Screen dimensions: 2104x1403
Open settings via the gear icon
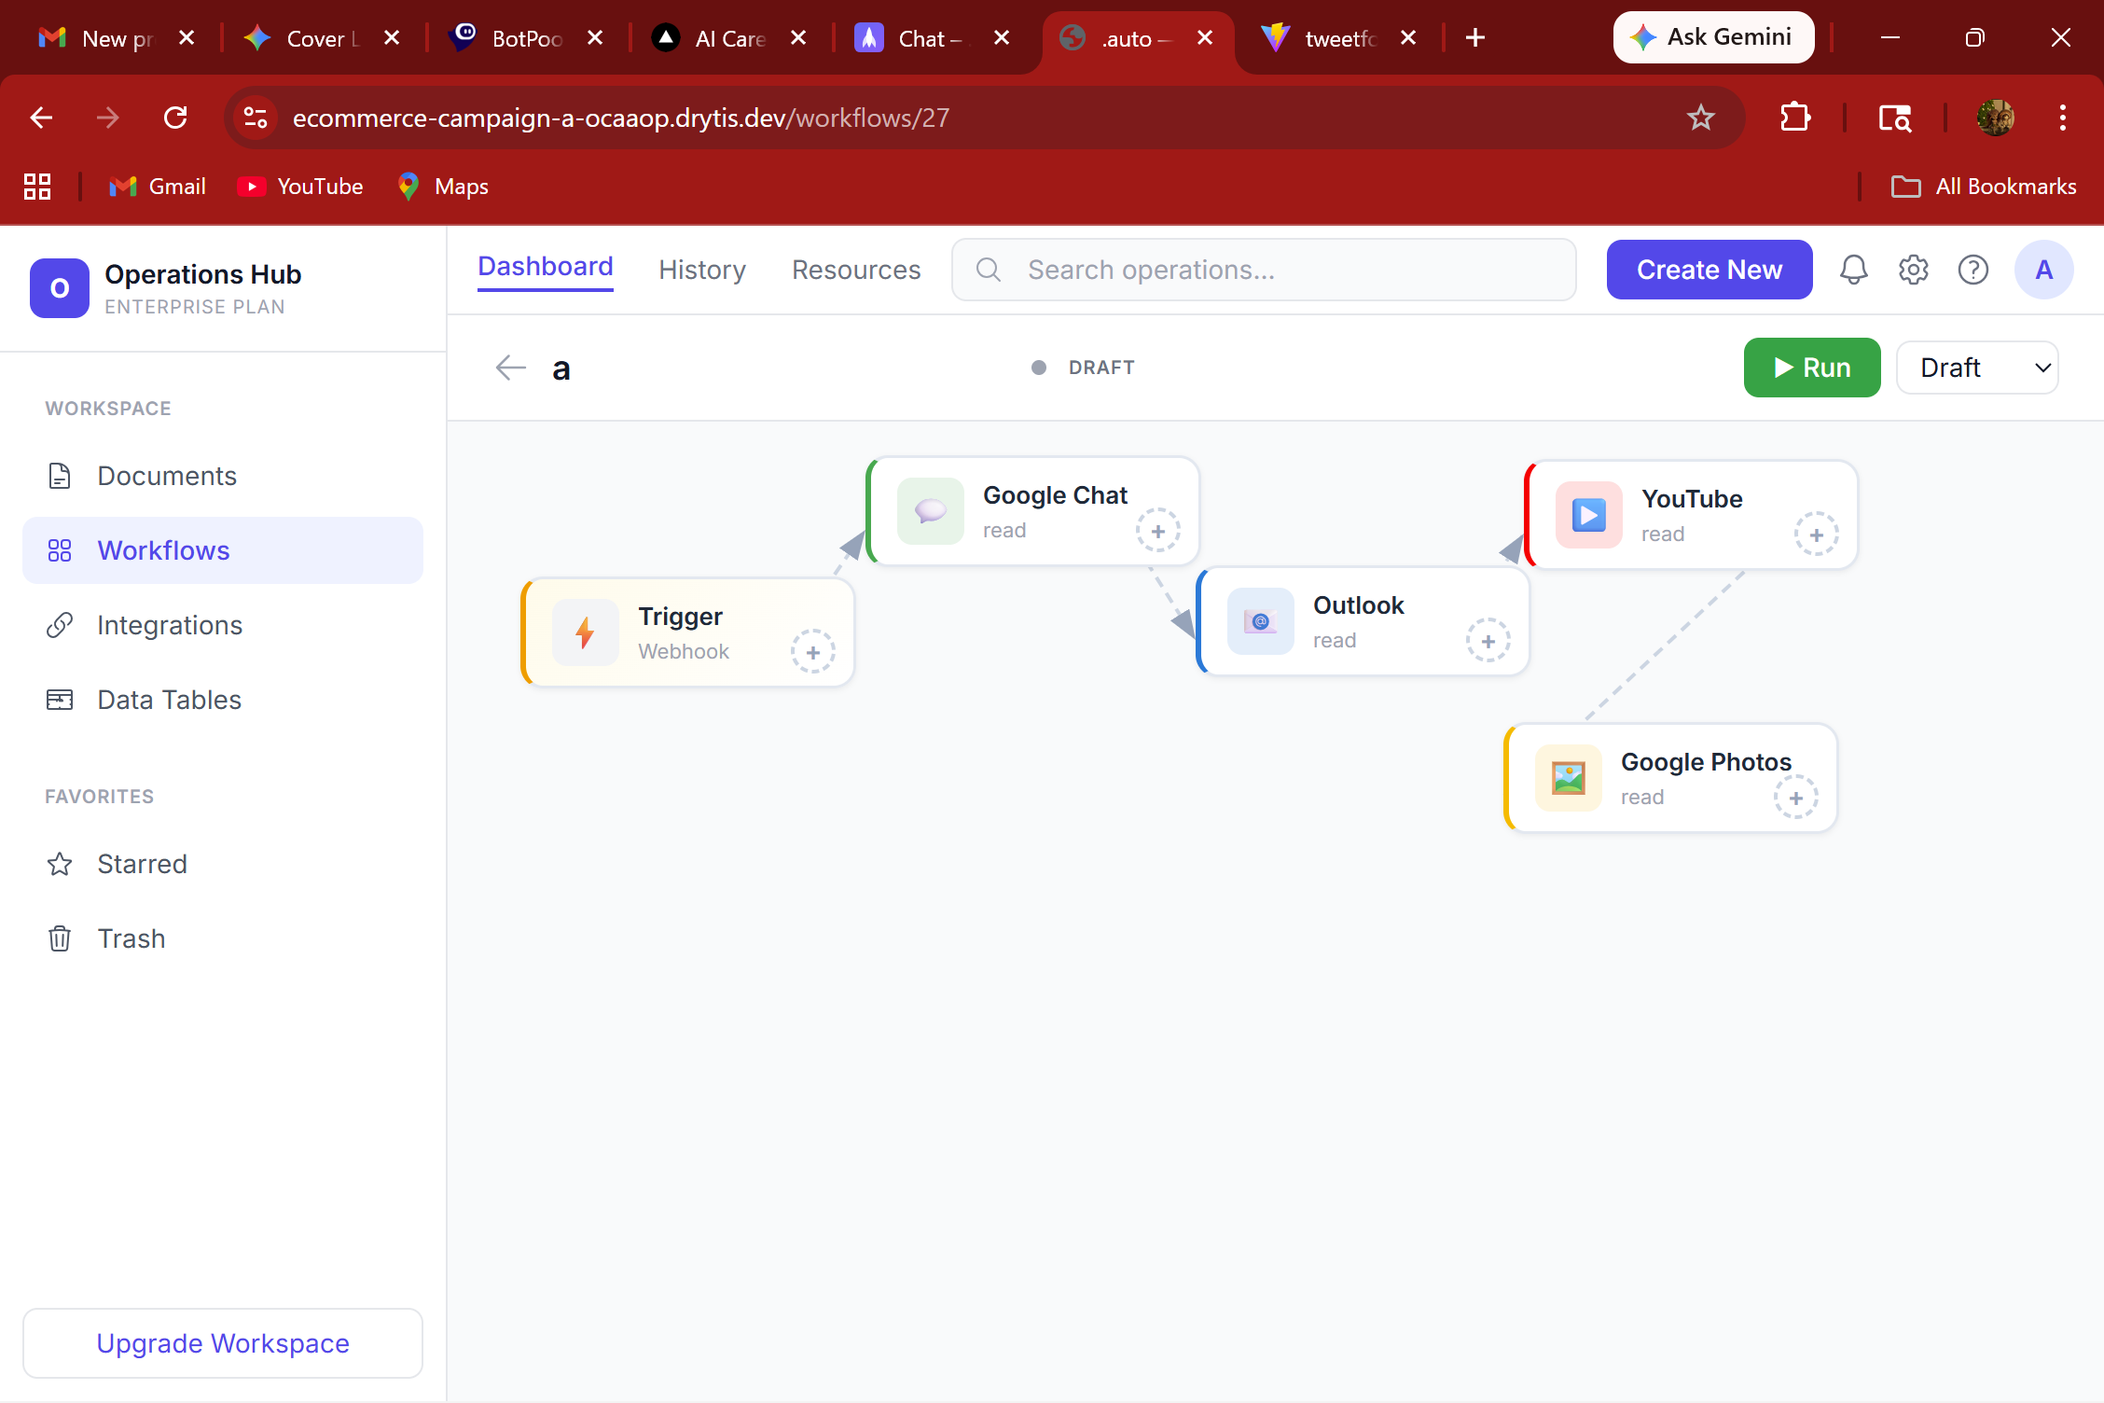click(1914, 270)
